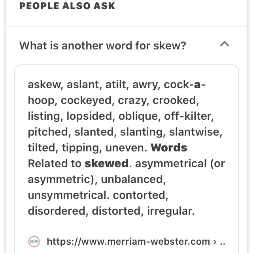Click the "People Also Ask" heading
Screen dimensions: 253x253
click(67, 6)
